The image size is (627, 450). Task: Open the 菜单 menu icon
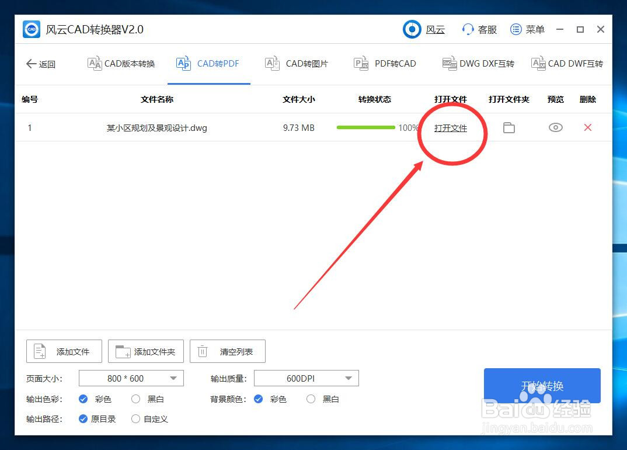[516, 29]
